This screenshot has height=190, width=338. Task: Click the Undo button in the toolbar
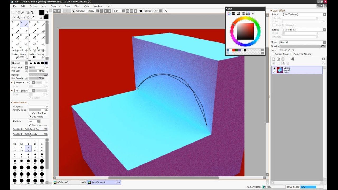coord(55,11)
